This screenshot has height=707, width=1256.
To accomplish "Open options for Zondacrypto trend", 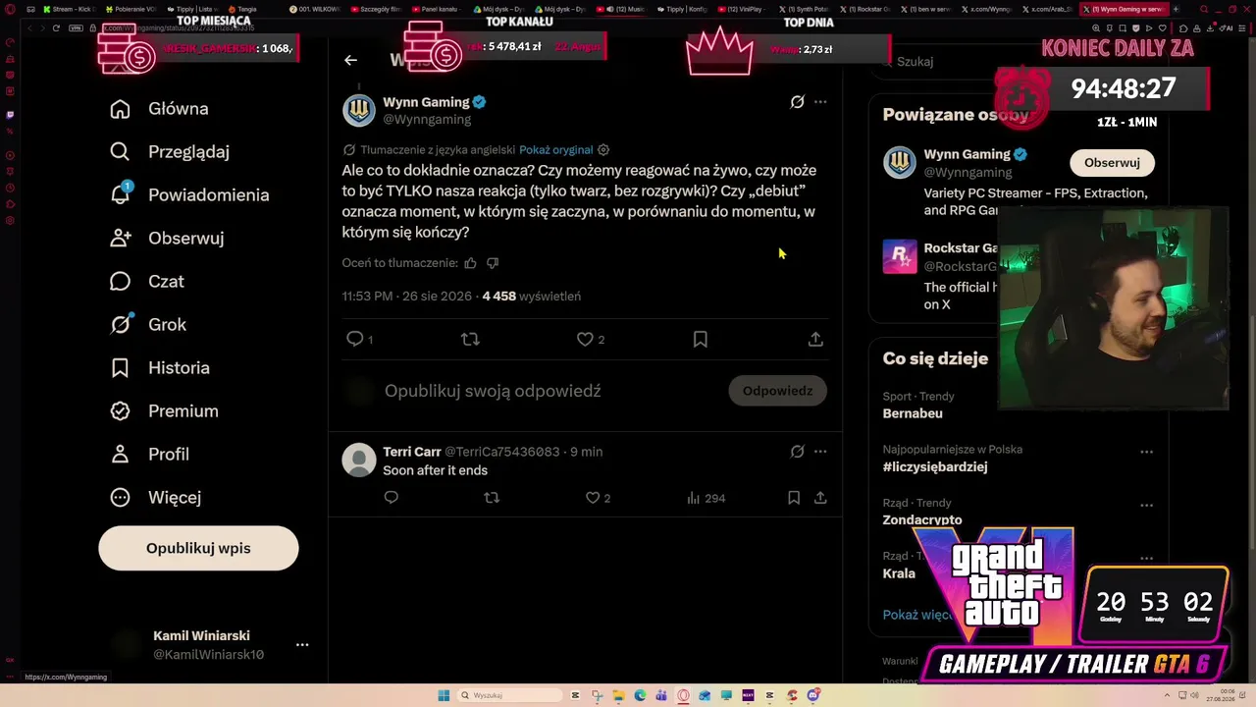I will [1146, 506].
